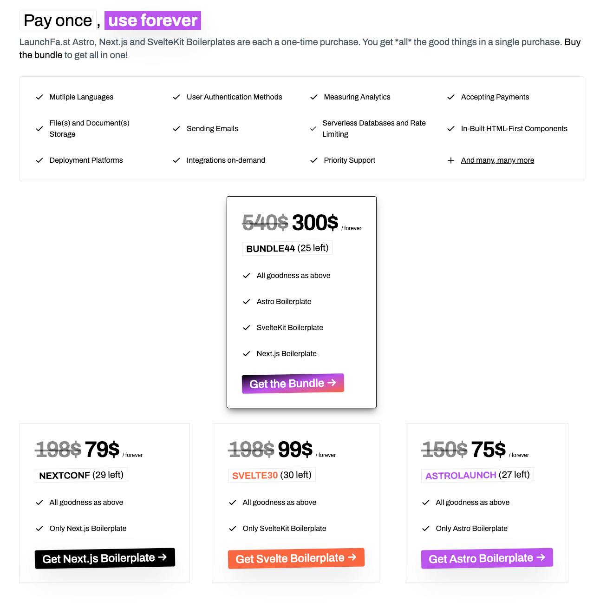Click checkmark icon beside Priority Support

tap(313, 160)
